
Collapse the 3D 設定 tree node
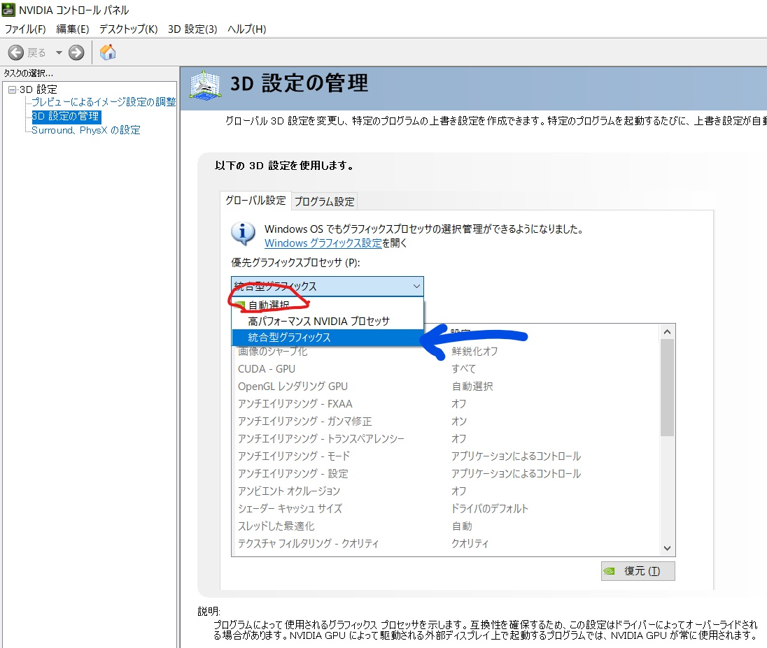pos(12,89)
